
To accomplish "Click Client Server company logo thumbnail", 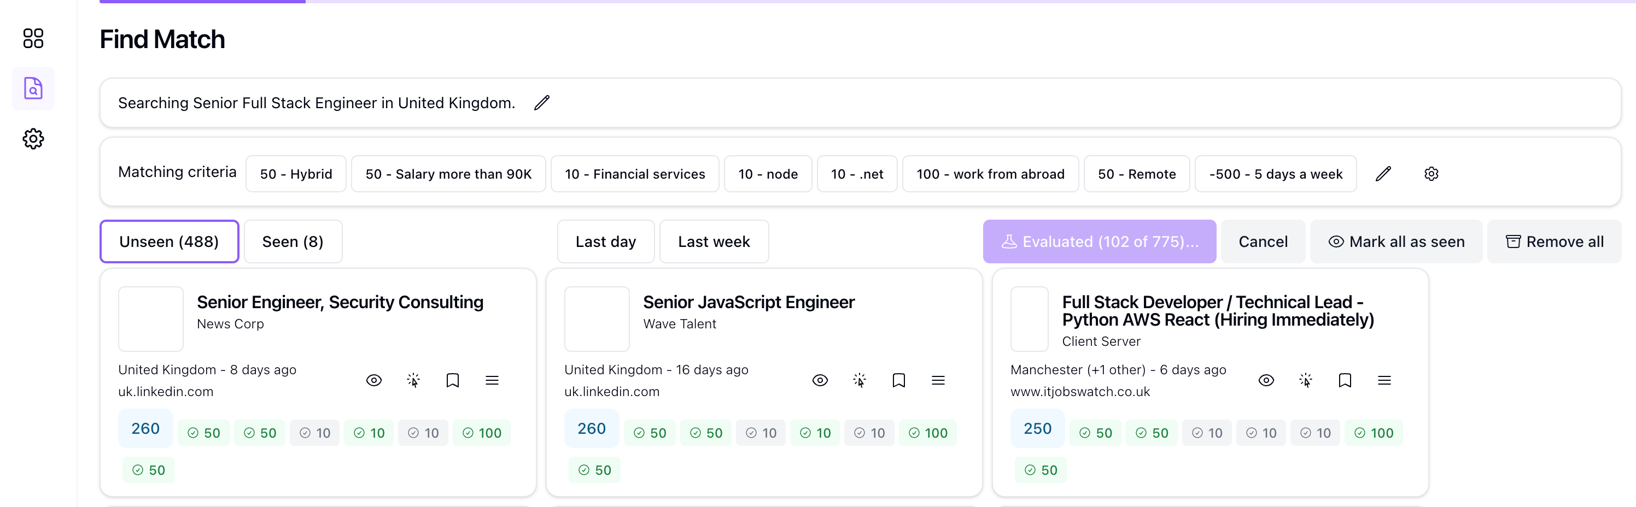I will coord(1030,319).
